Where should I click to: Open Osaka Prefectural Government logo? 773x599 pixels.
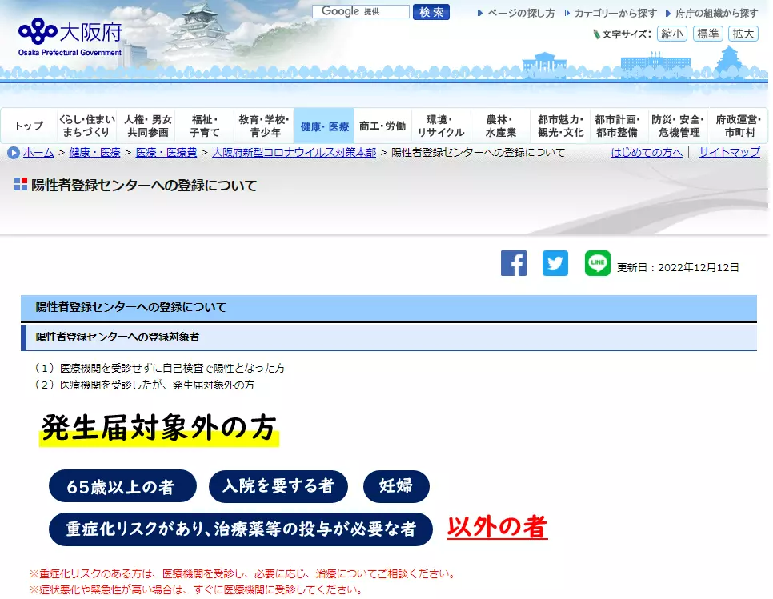click(70, 37)
